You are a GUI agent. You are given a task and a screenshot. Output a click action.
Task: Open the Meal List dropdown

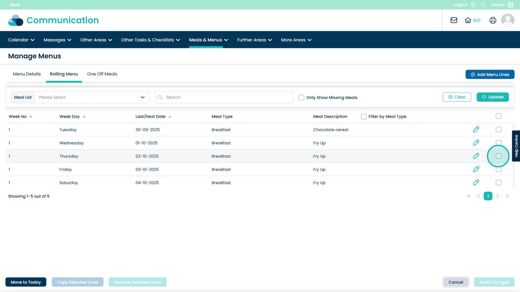pos(92,97)
